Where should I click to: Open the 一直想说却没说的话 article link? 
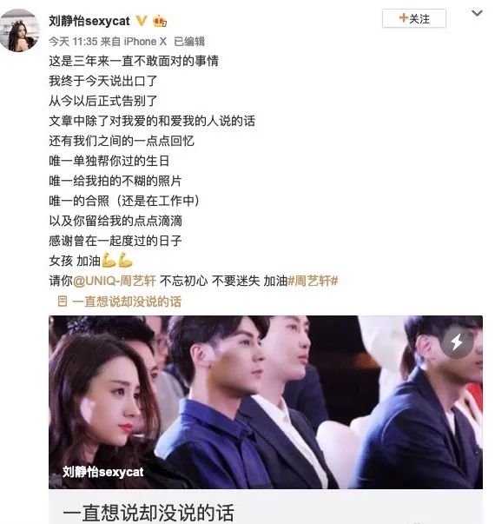pyautogui.click(x=127, y=302)
